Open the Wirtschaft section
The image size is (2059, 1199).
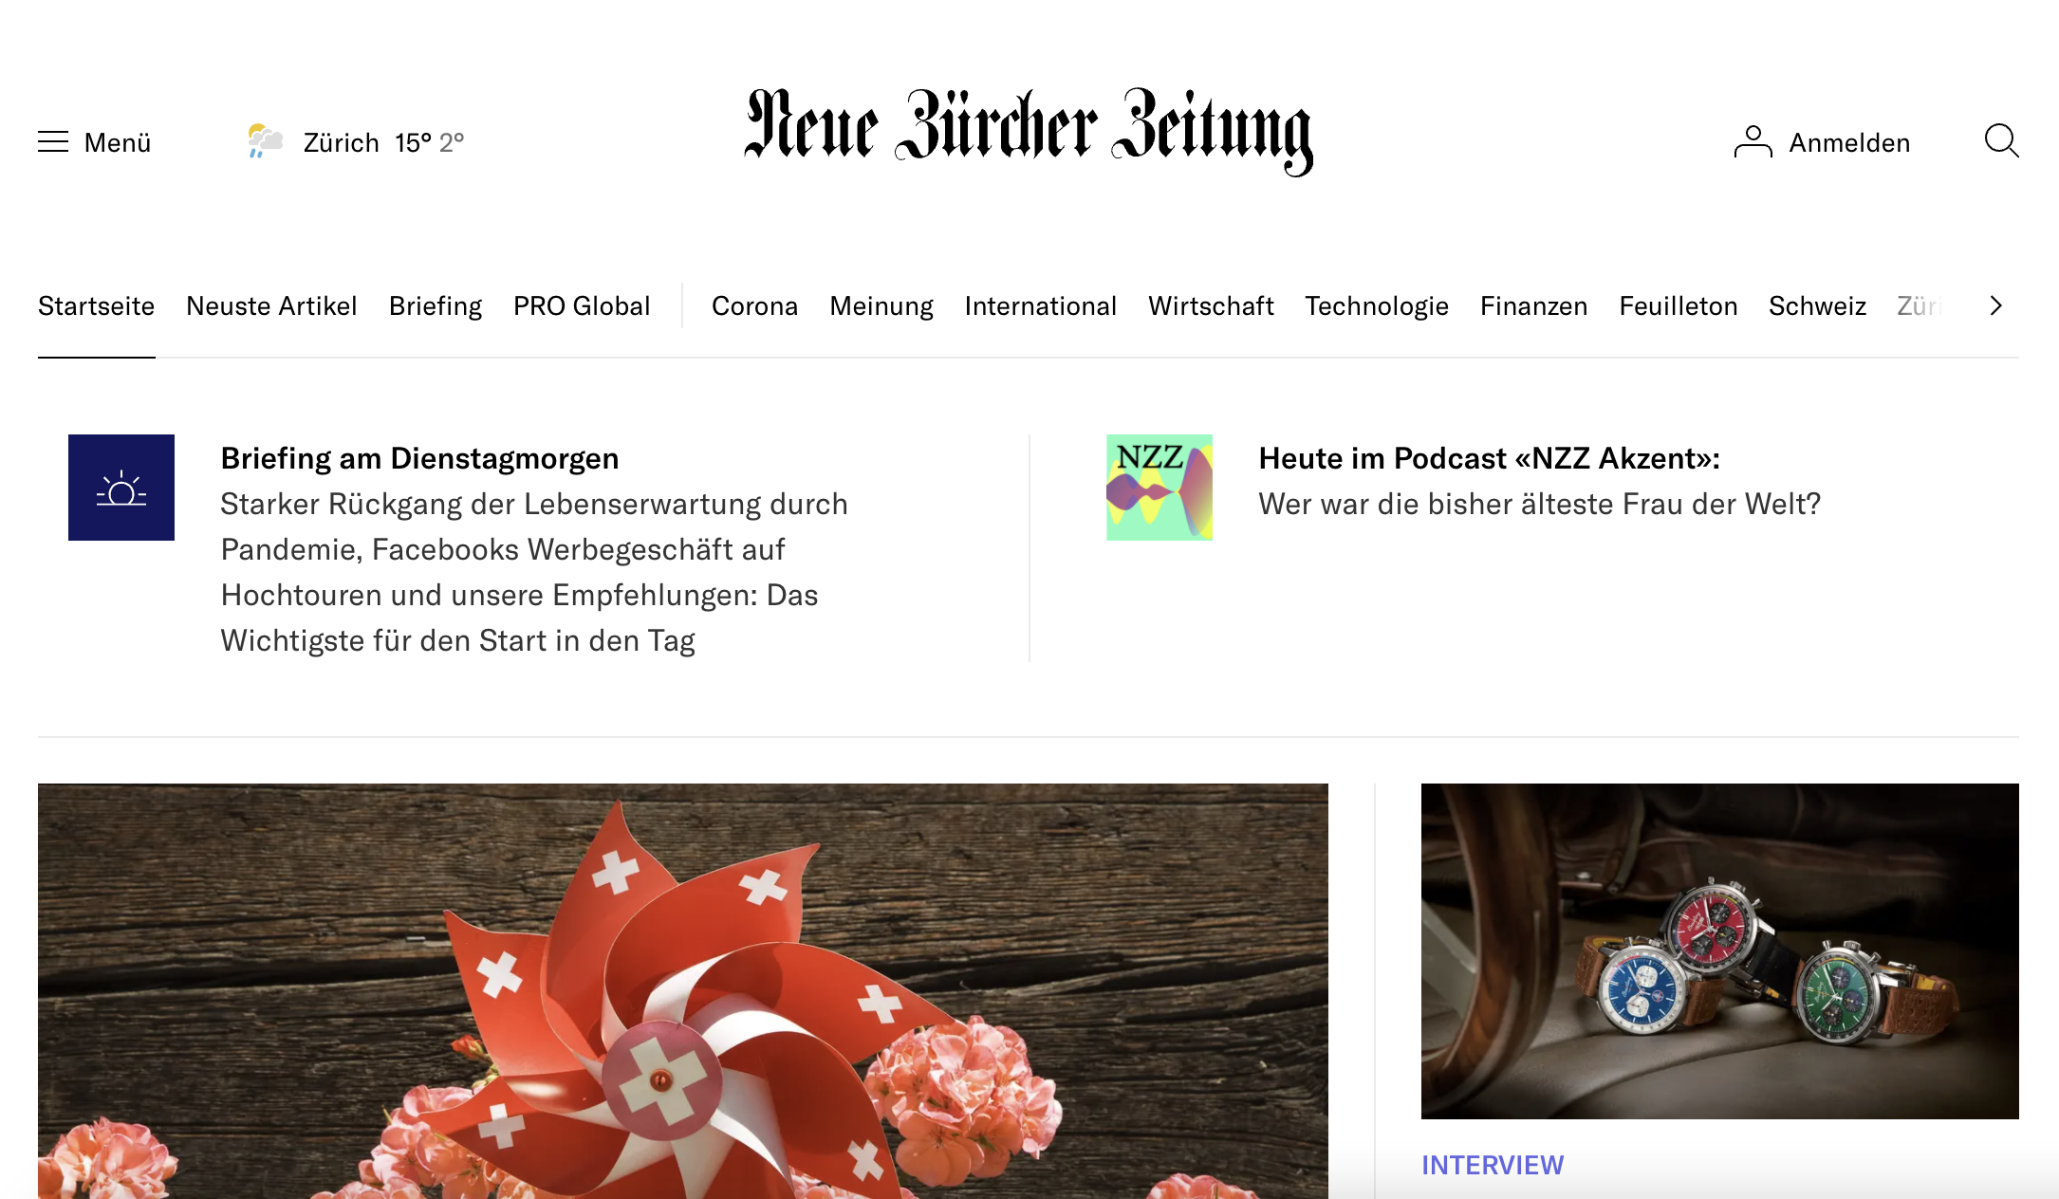coord(1211,305)
